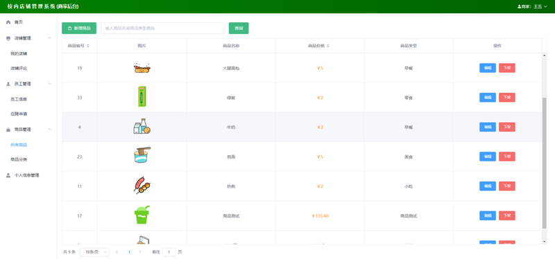Click 编辑 for 绿箭 row
This screenshot has height=259, width=555.
(x=488, y=98)
